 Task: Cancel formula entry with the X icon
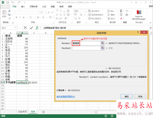(25, 28)
